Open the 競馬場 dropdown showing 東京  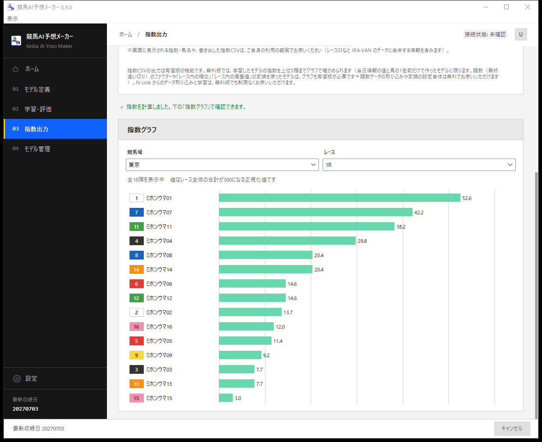[222, 165]
